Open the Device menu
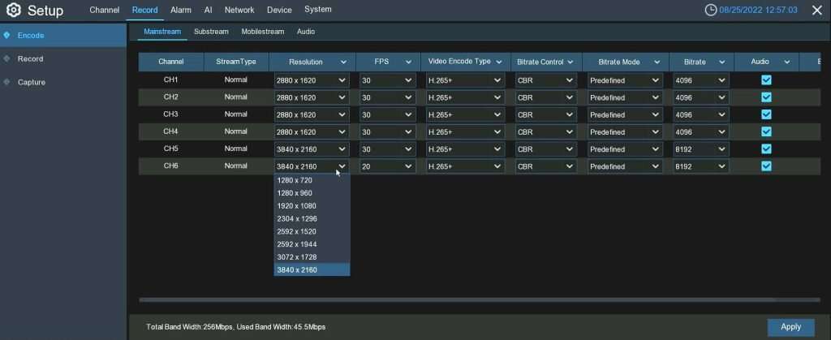The width and height of the screenshot is (831, 340). click(x=279, y=10)
